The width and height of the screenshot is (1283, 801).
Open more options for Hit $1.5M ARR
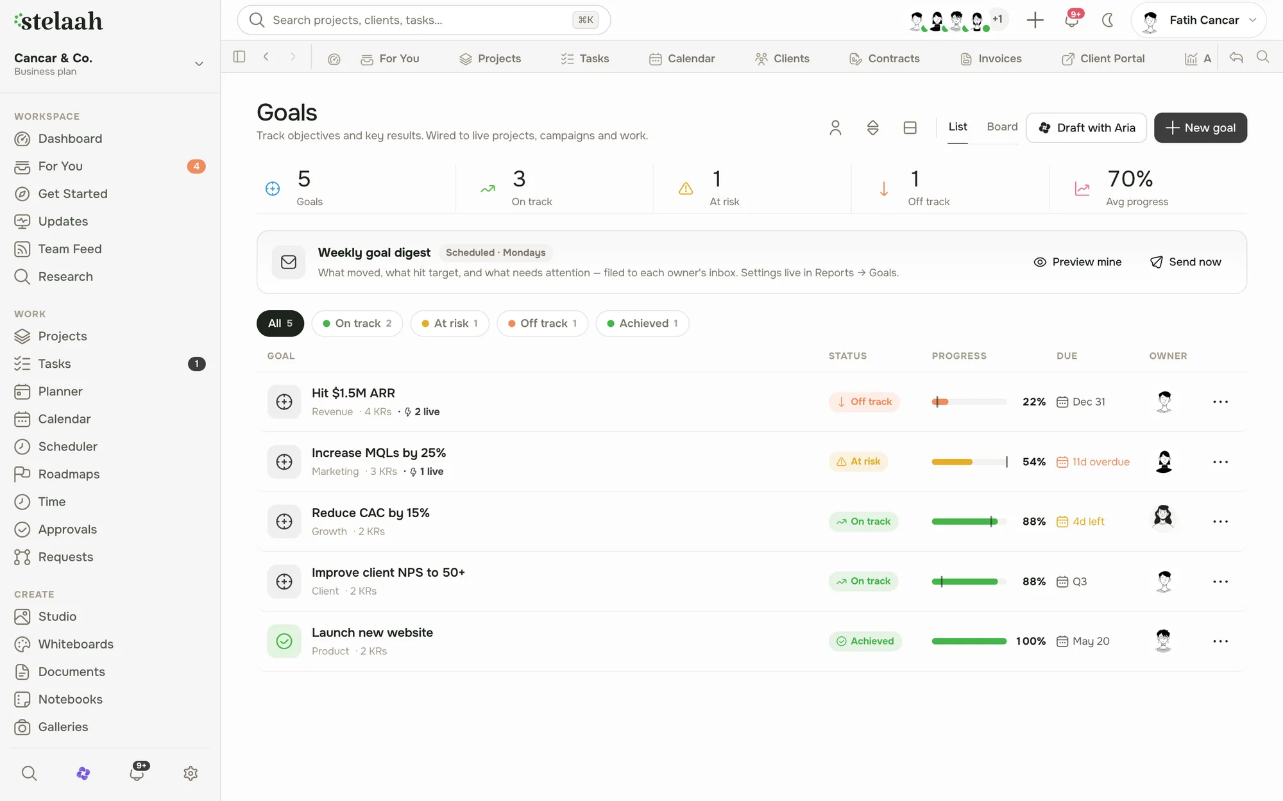tap(1220, 402)
